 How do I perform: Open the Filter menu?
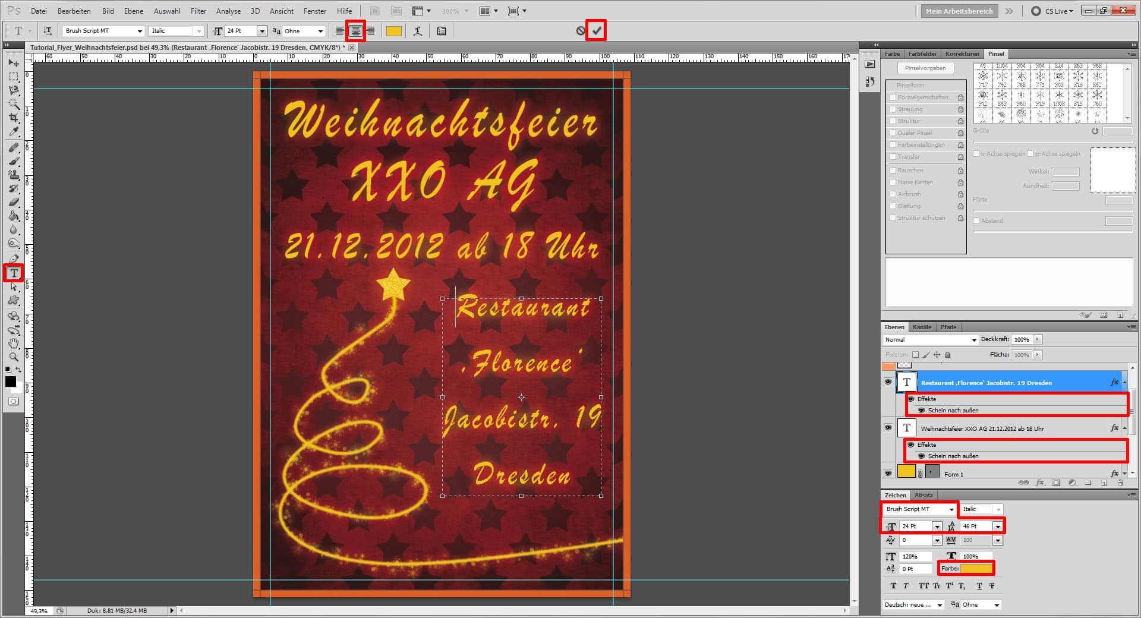(198, 11)
